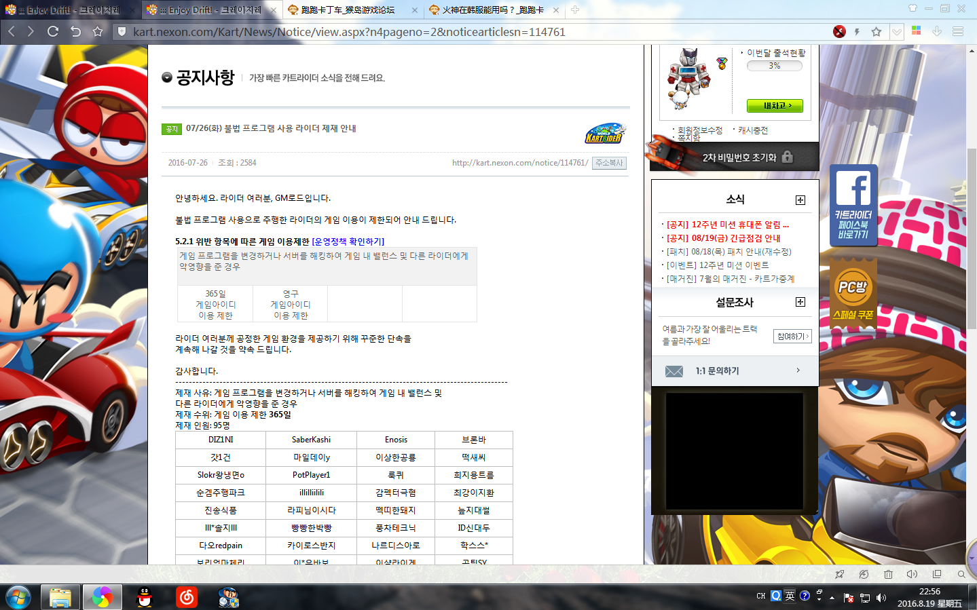This screenshot has height=610, width=977.
Task: Open Action Center flag icon in tray
Action: pyautogui.click(x=849, y=598)
